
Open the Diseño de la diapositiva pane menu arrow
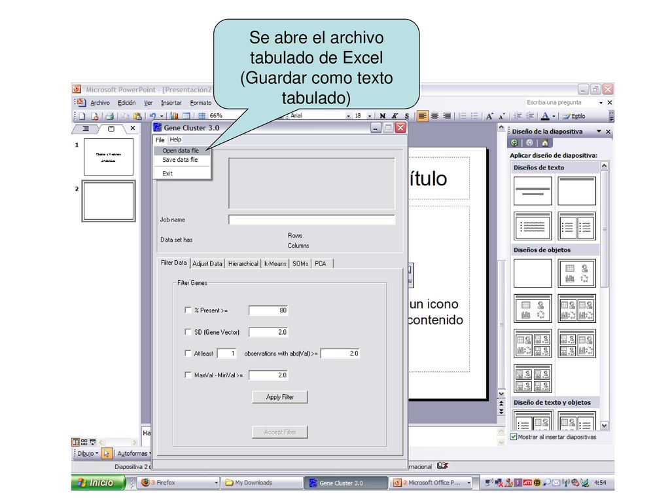tap(599, 131)
